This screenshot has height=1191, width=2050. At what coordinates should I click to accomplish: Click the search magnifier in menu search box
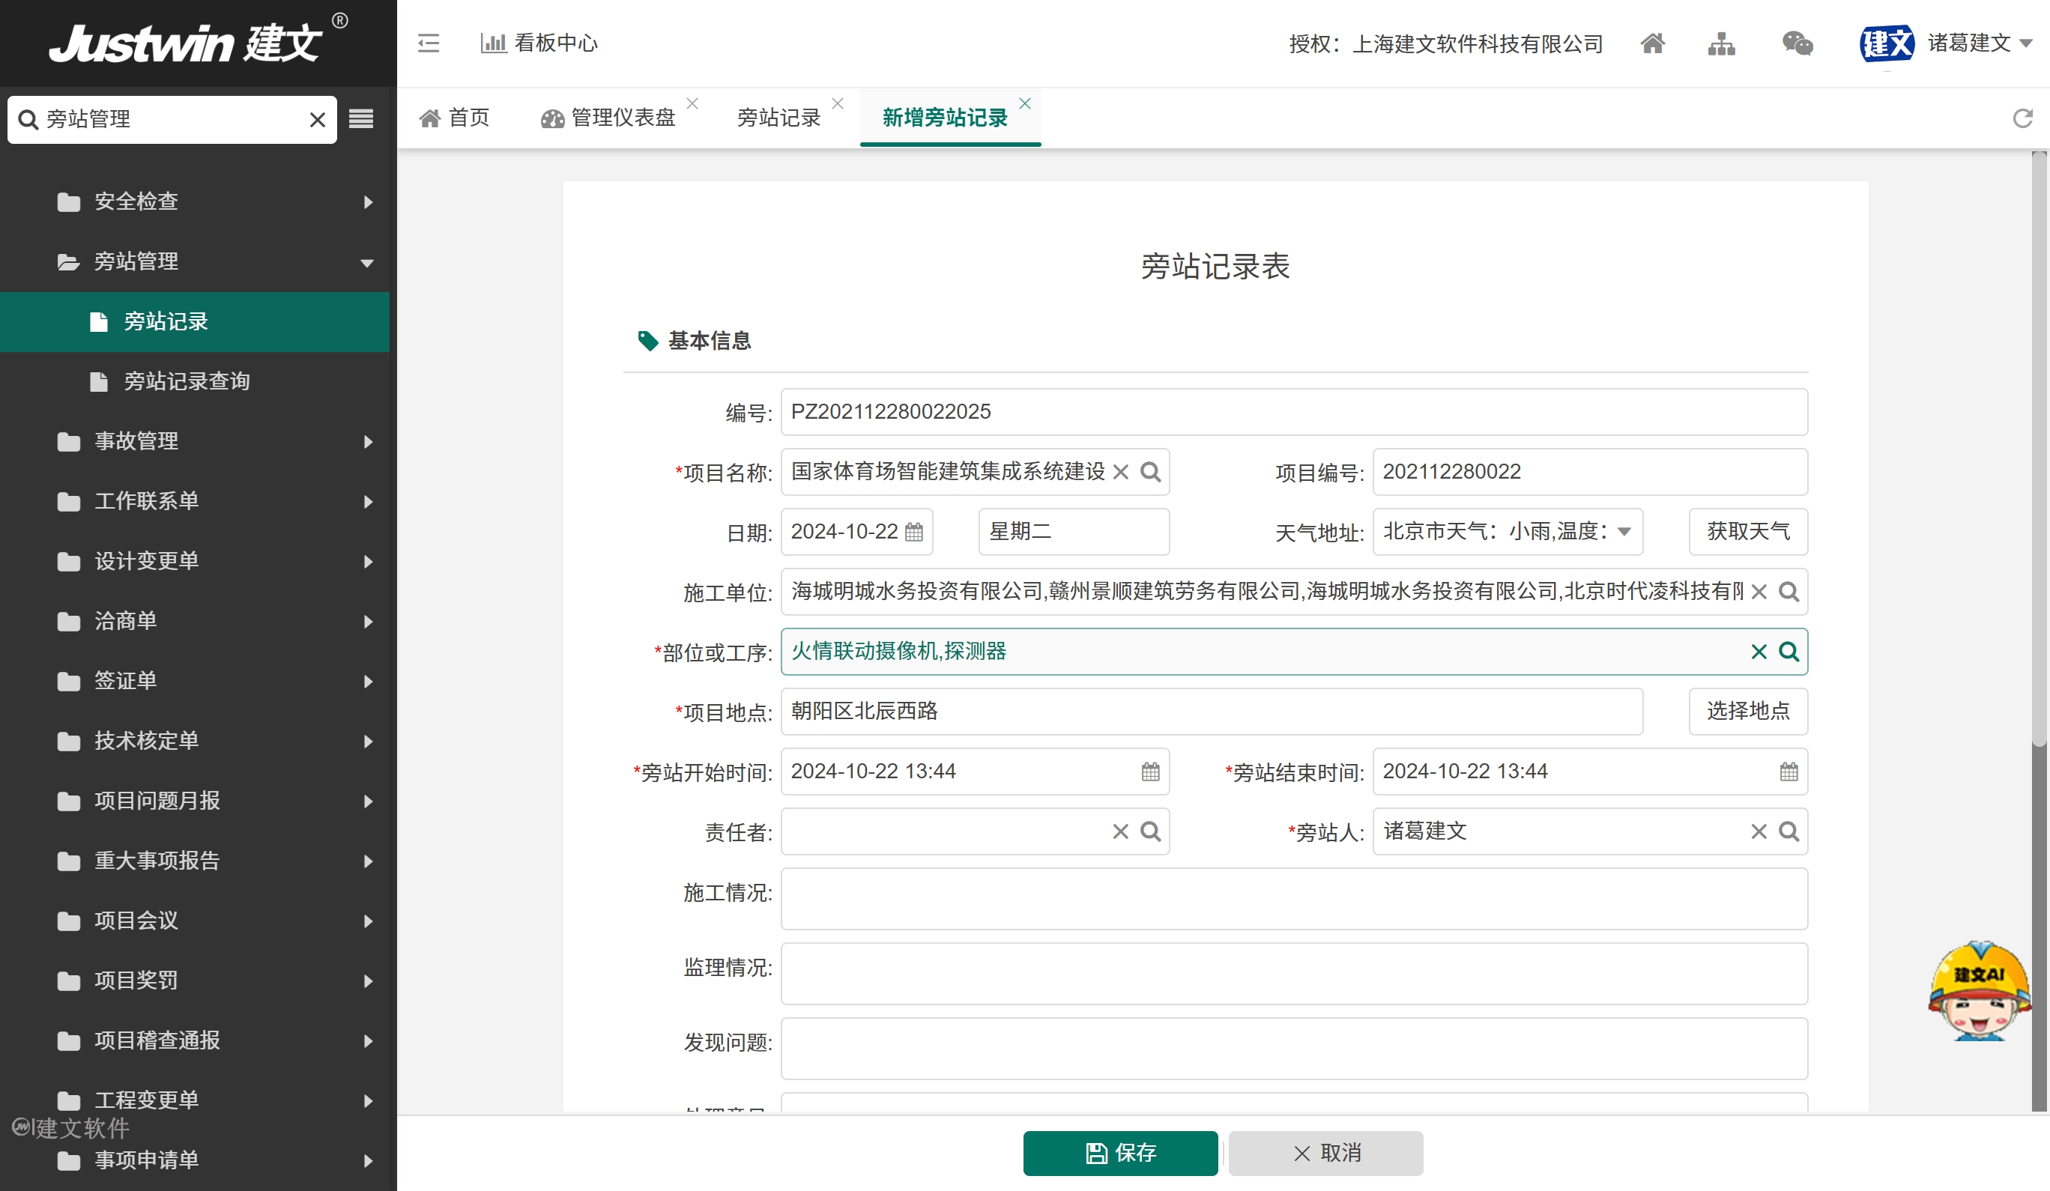(x=28, y=120)
